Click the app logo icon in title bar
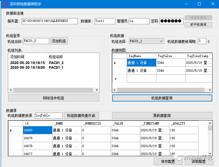This screenshot has height=167, width=219. click(x=6, y=4)
